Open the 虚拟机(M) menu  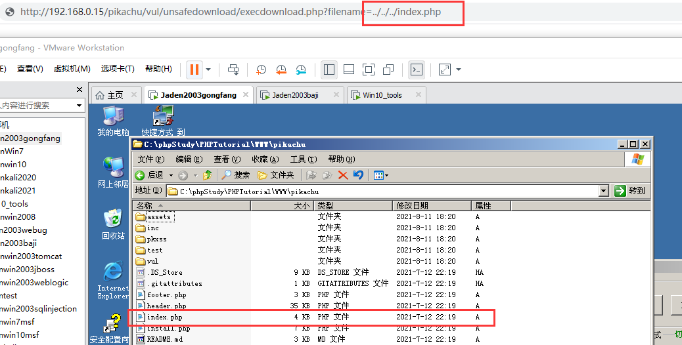[x=72, y=69]
